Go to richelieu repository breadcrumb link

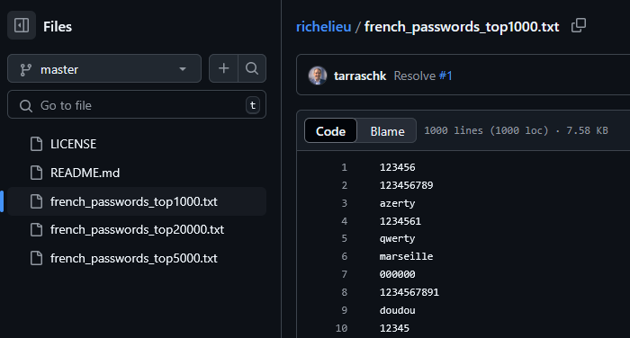pos(323,26)
